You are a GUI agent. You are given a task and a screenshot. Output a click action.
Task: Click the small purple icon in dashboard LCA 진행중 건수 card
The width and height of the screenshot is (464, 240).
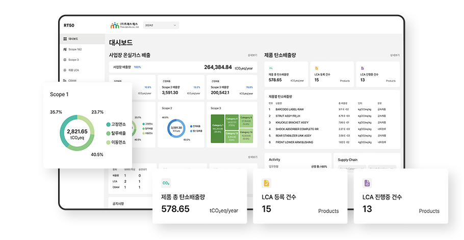click(363, 68)
